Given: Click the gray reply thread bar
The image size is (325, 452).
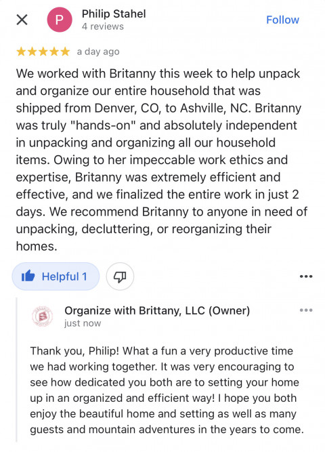Looking at the screenshot, I should tap(16, 369).
